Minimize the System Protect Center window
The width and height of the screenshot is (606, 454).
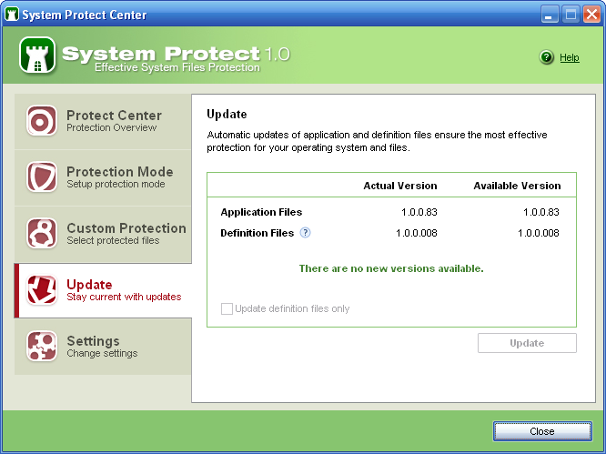[549, 15]
